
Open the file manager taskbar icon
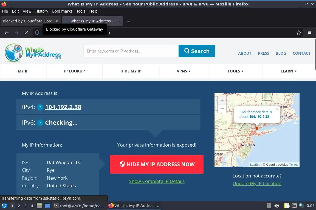(39, 206)
